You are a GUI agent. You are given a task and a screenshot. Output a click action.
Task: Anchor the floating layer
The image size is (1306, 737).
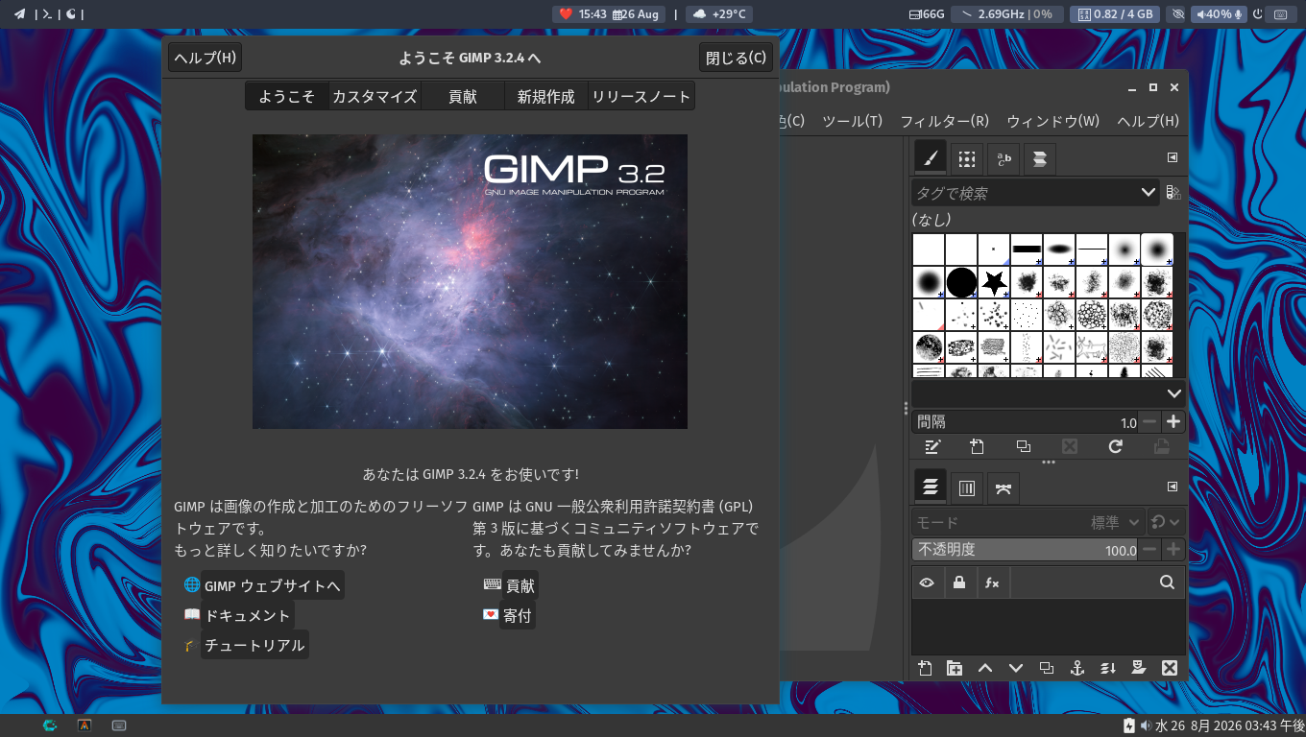pos(1077,668)
